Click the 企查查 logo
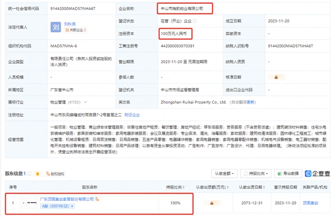This screenshot has width=334, height=217. (x=317, y=173)
